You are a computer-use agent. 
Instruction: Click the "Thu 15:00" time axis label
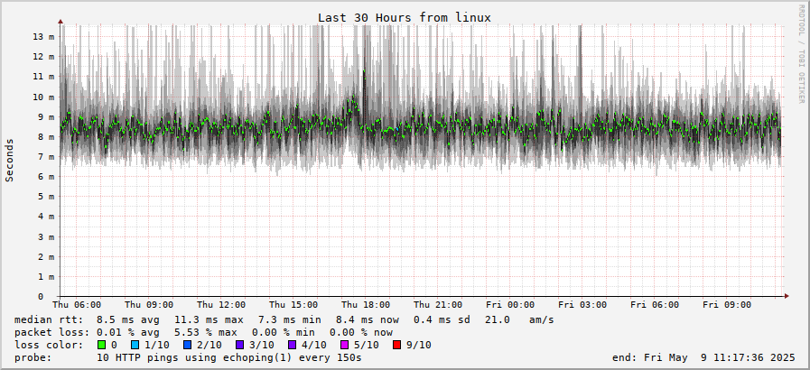click(293, 305)
